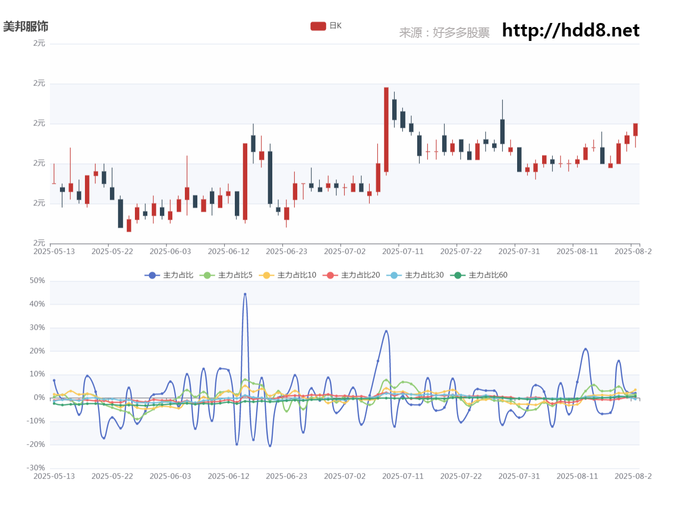Click the 50% label on y-axis
This screenshot has width=683, height=518.
[x=37, y=281]
